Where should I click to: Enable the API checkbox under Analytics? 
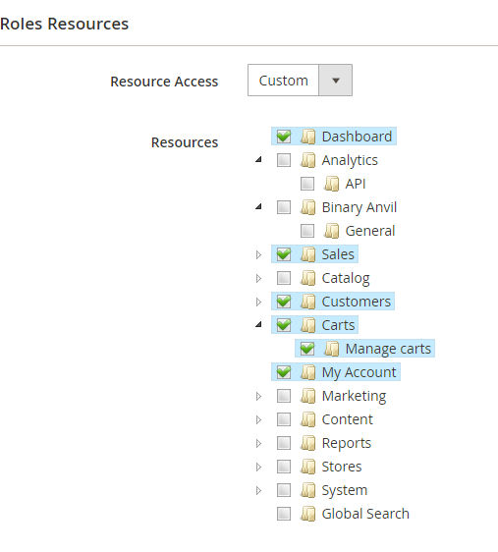point(307,184)
